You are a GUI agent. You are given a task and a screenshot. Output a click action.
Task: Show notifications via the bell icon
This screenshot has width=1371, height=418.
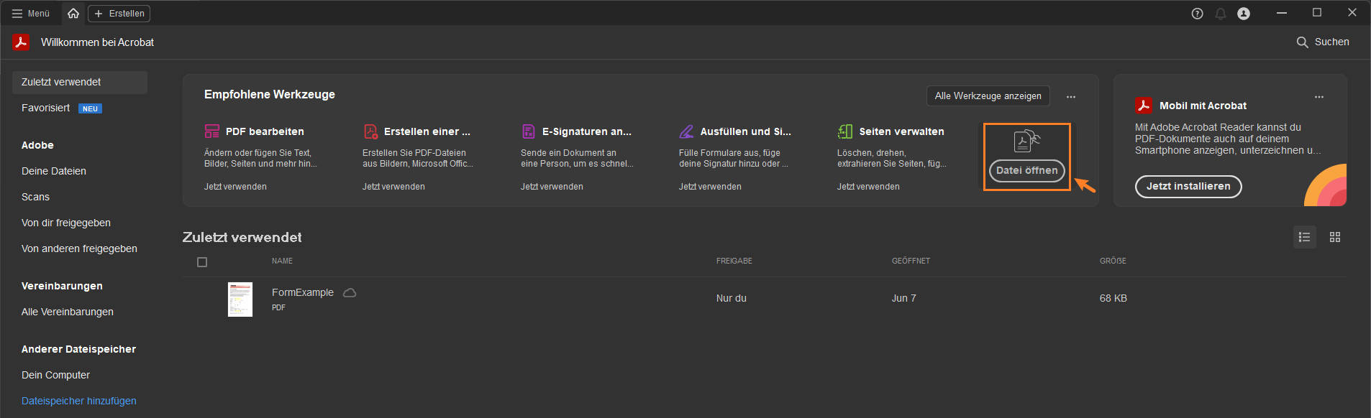(1221, 14)
